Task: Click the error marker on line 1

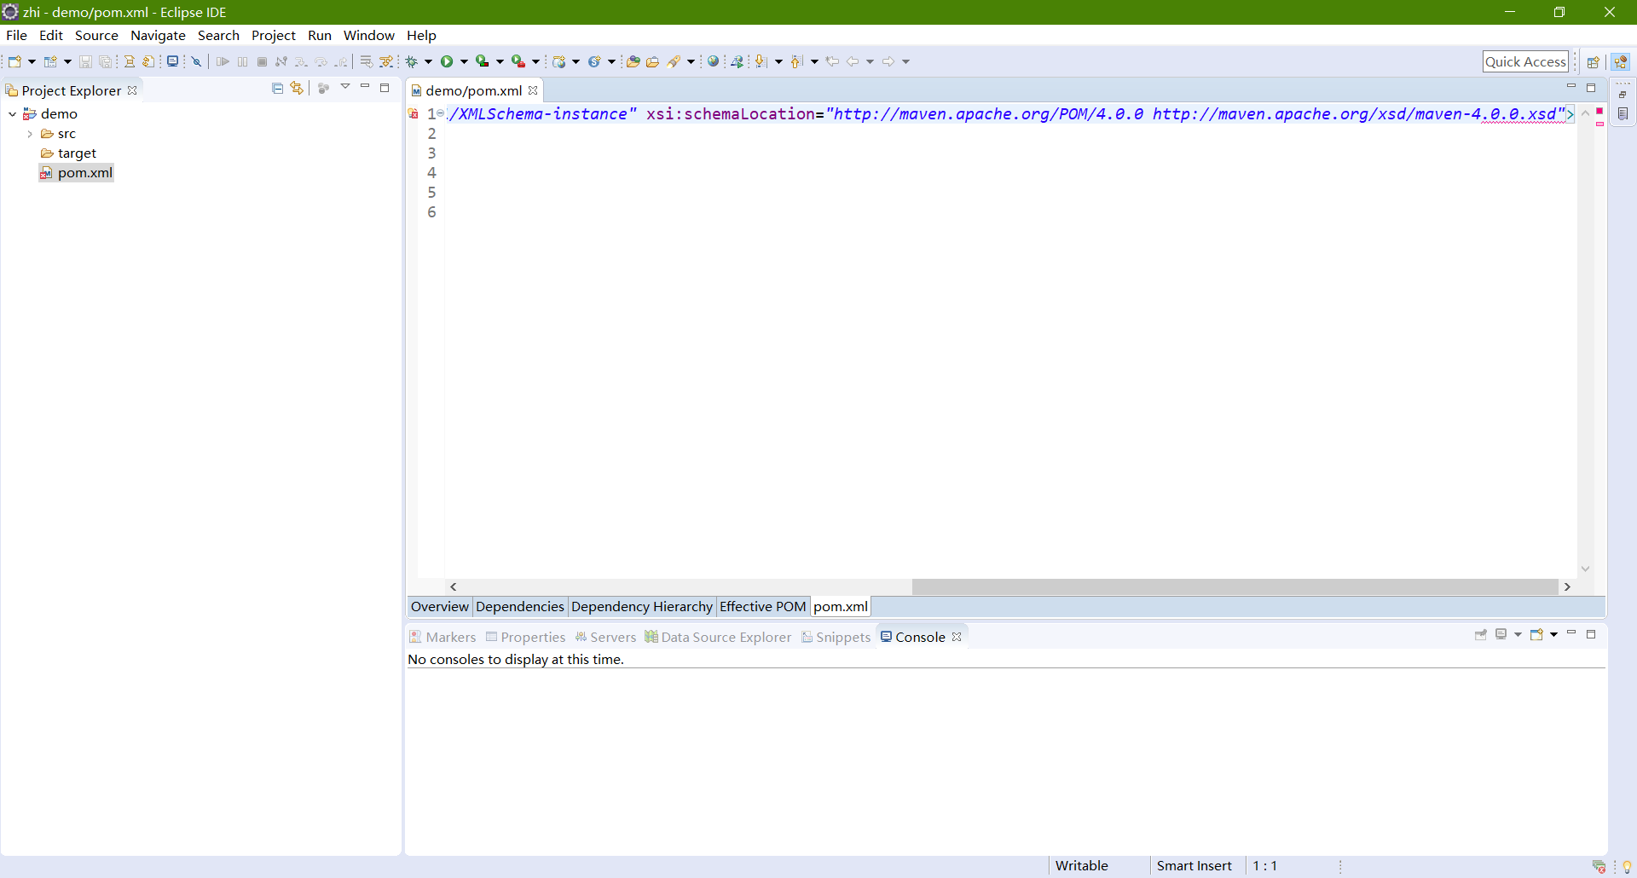Action: [414, 114]
